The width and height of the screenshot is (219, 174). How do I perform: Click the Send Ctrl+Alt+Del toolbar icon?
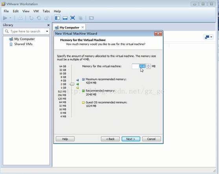(20, 18)
